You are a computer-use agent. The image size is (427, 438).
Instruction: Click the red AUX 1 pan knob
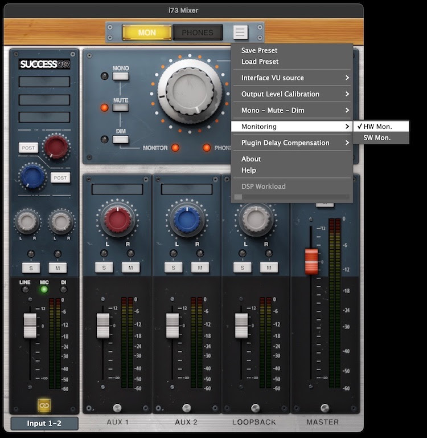click(118, 220)
